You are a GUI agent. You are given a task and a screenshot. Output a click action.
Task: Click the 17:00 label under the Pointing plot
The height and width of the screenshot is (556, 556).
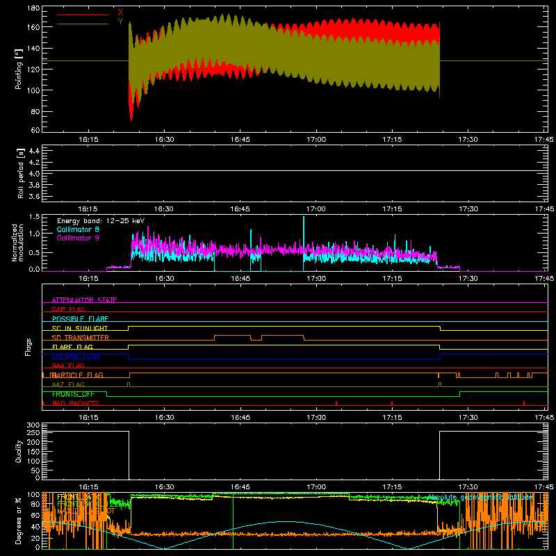click(316, 140)
